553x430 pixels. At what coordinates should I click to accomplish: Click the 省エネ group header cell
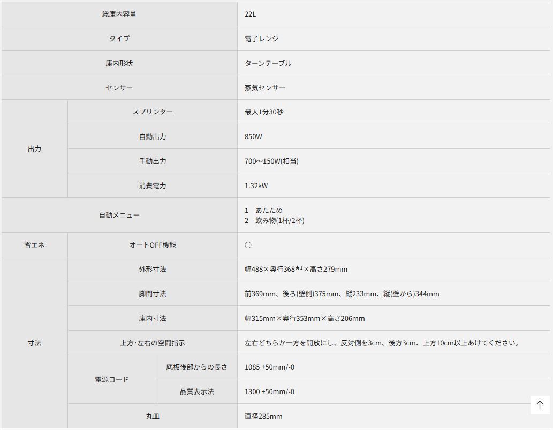[x=35, y=245]
